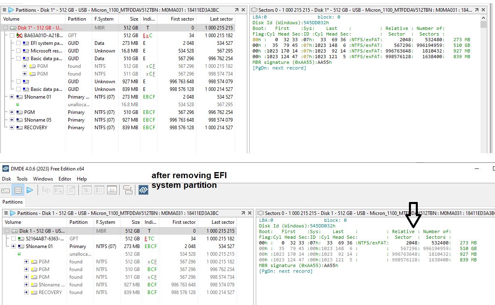This screenshot has width=495, height=305.
Task: Check the Microsoft reserved partition checkbox
Action: pos(19,51)
